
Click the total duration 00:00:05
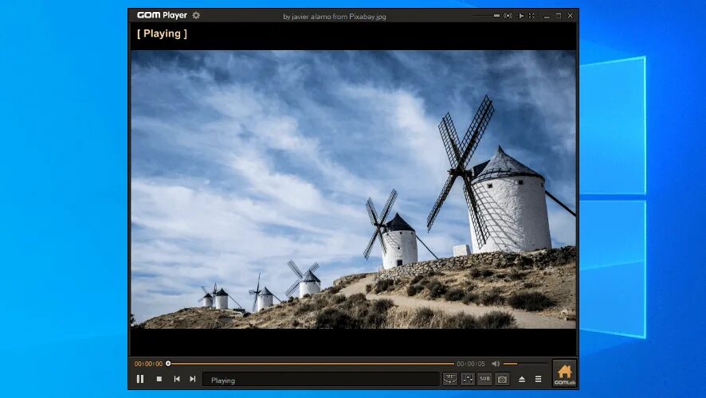point(471,363)
